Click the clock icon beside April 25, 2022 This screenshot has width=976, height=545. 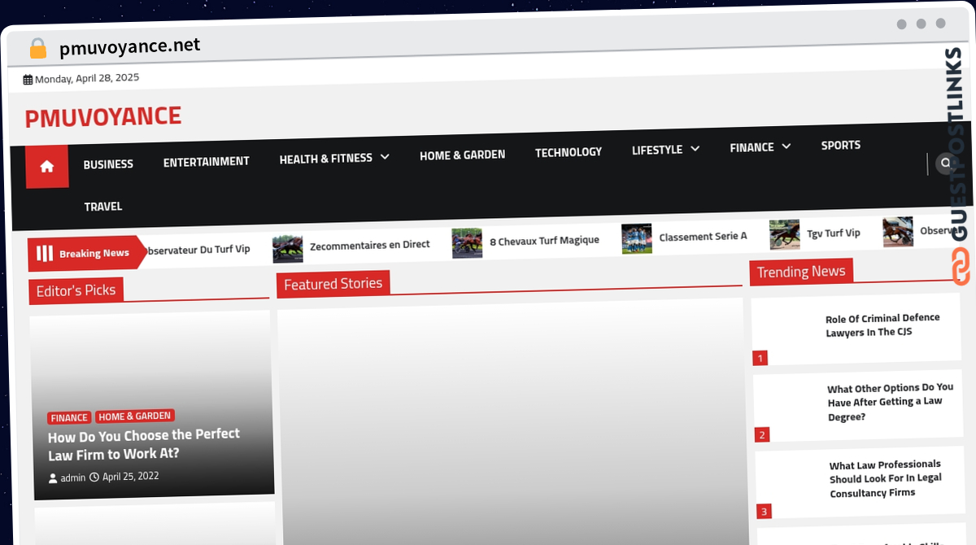(94, 477)
